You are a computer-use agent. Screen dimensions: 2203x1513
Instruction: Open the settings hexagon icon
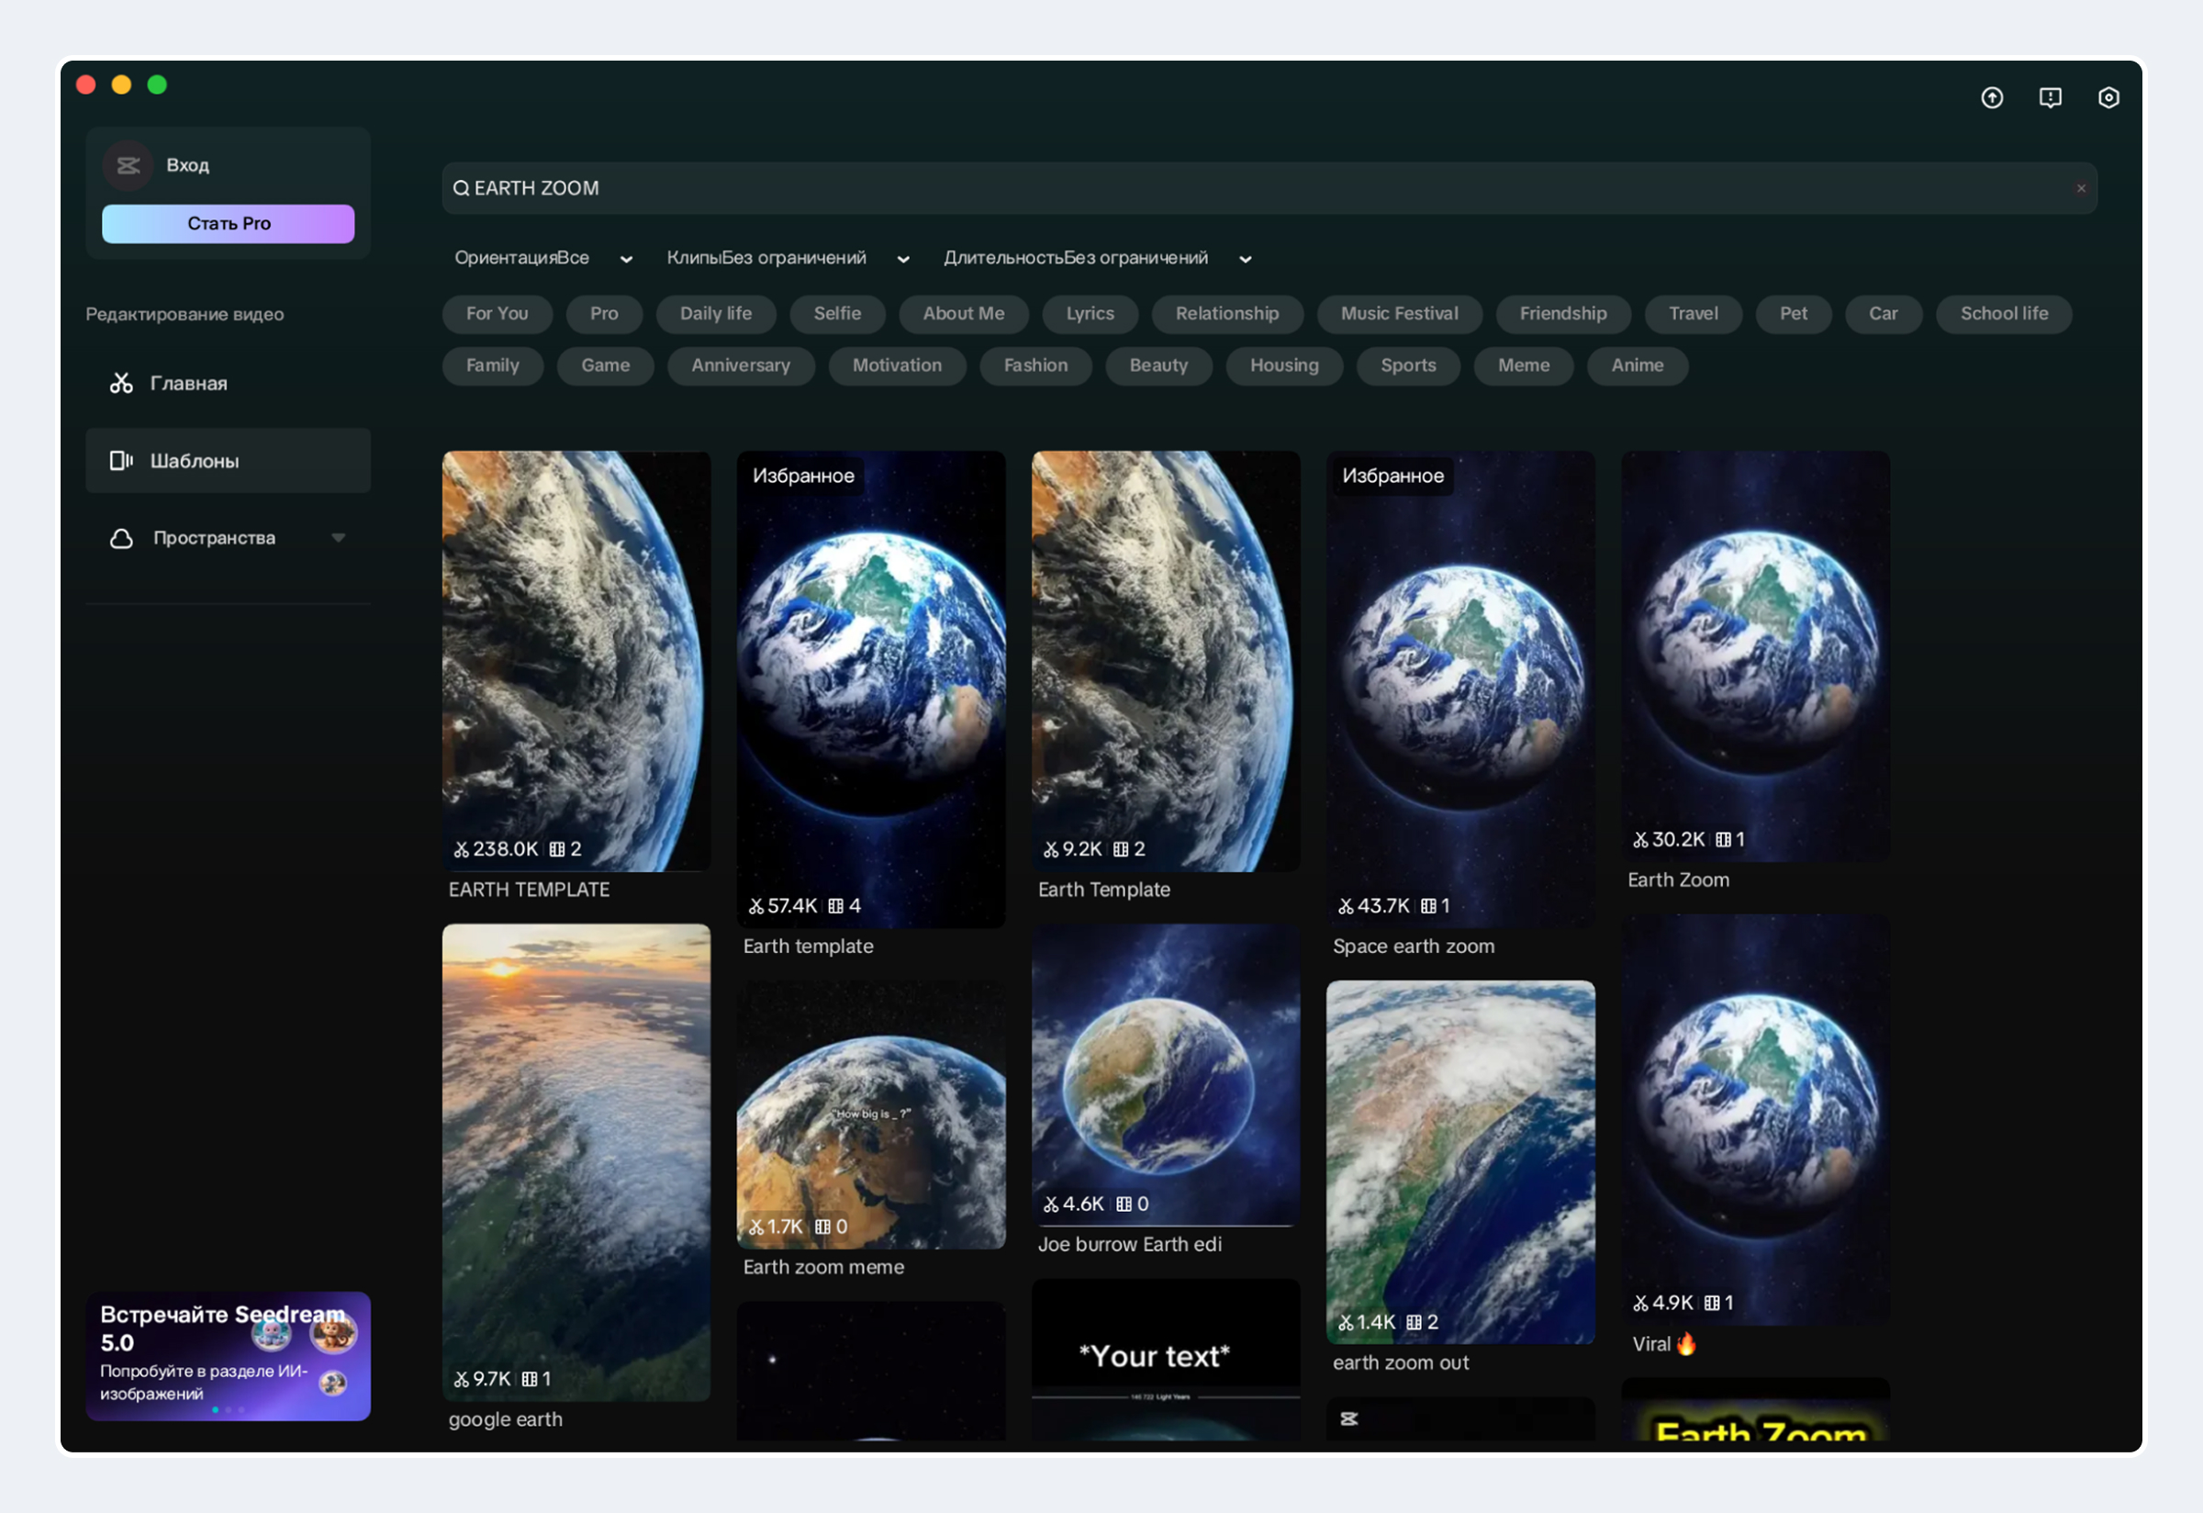[2108, 97]
